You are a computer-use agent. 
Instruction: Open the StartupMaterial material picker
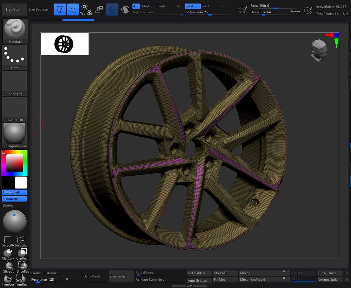[x=14, y=136]
